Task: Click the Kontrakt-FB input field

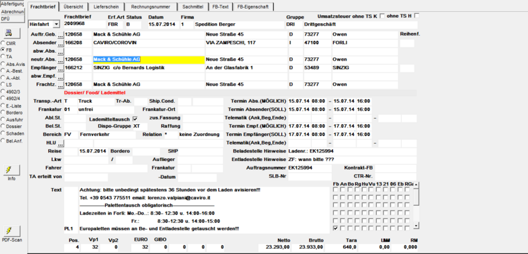Action: pos(395,168)
